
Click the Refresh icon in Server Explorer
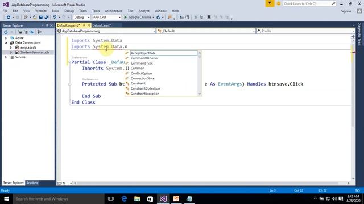[x=6, y=32]
